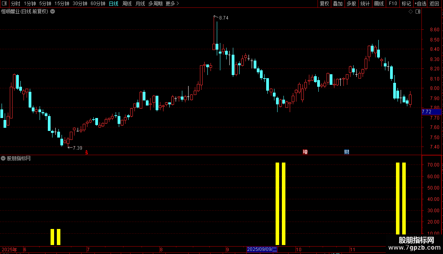The height and width of the screenshot is (254, 443).
Task: Click the diamond marker icon
Action: (411, 12)
